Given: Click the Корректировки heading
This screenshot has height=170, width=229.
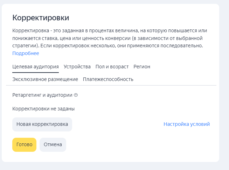Looking at the screenshot, I should pos(41,18).
